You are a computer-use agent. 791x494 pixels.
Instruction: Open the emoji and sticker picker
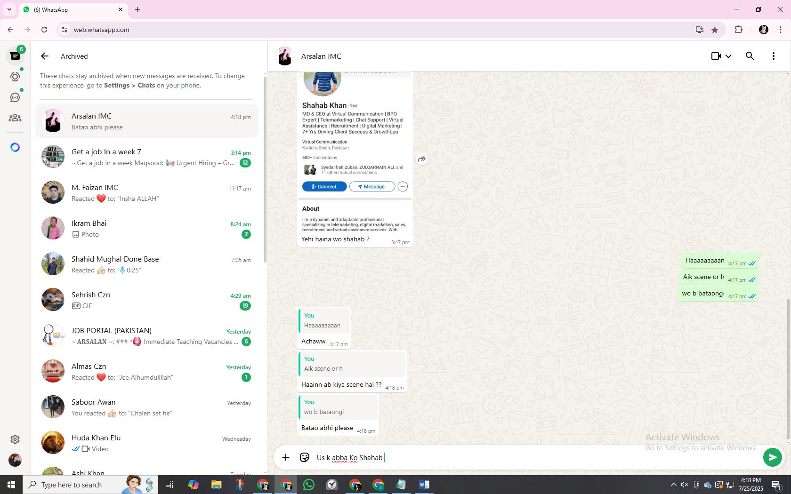[305, 457]
